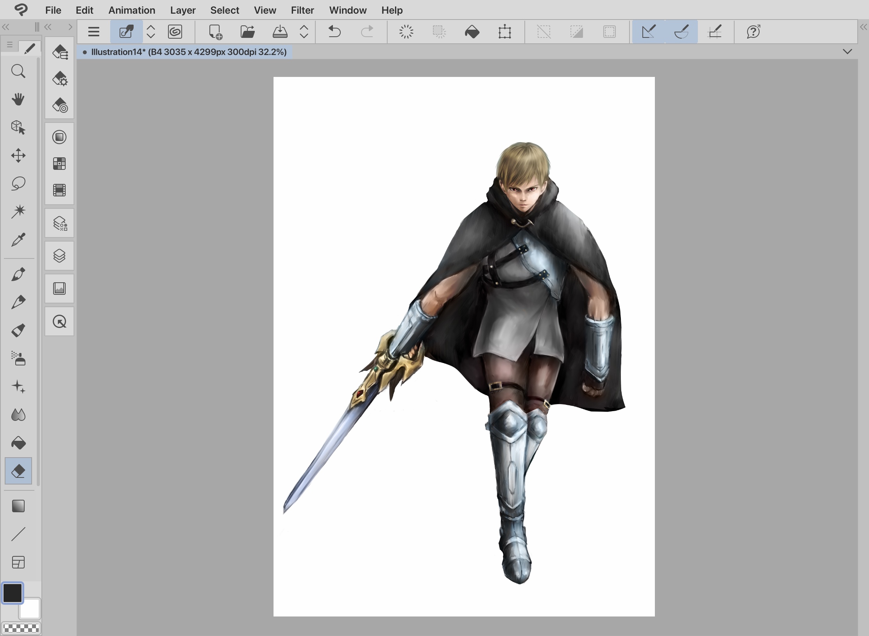This screenshot has width=869, height=636.
Task: Click the Scale/Rotate transform icon
Action: [505, 32]
